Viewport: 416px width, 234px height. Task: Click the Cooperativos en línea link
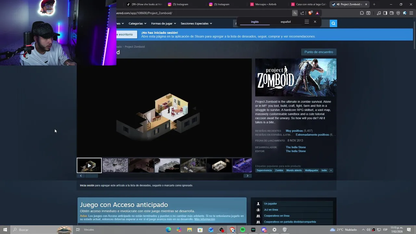coord(277,216)
